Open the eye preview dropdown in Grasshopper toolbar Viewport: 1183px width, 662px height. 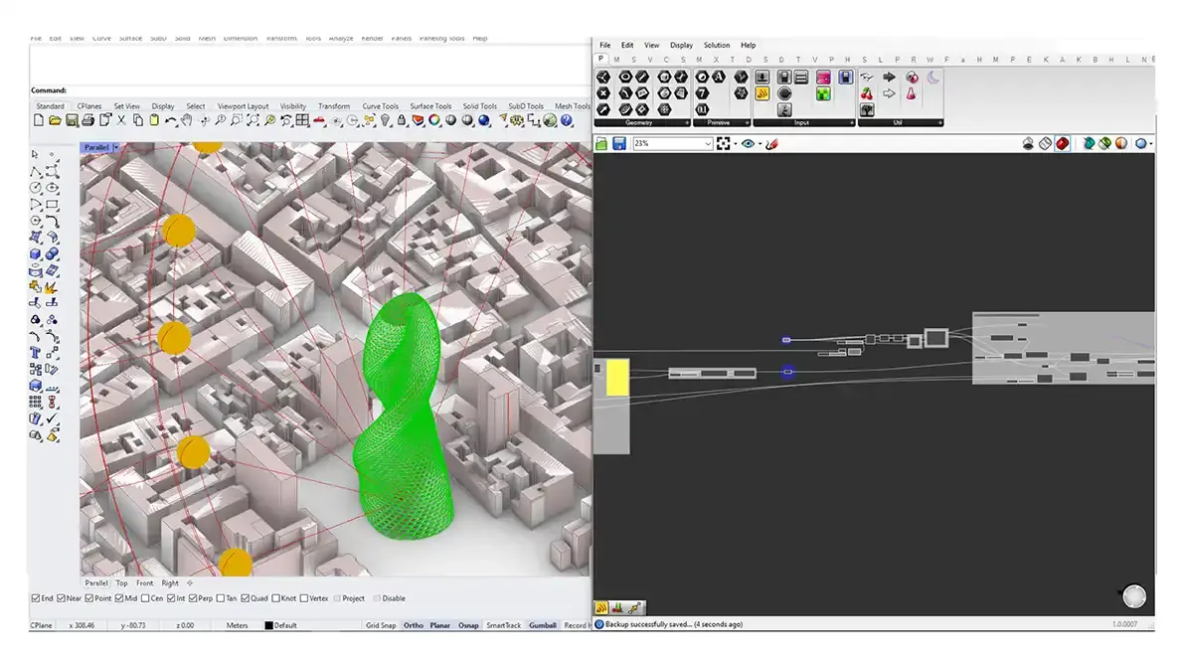click(x=760, y=144)
